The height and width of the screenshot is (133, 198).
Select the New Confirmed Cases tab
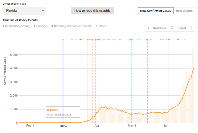(x=155, y=11)
